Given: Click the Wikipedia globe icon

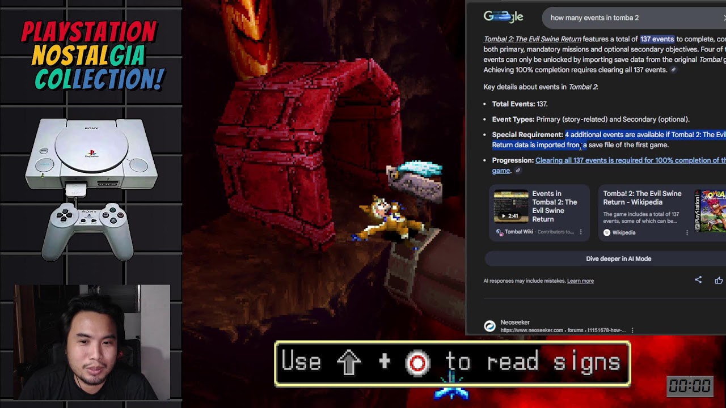Looking at the screenshot, I should point(607,232).
